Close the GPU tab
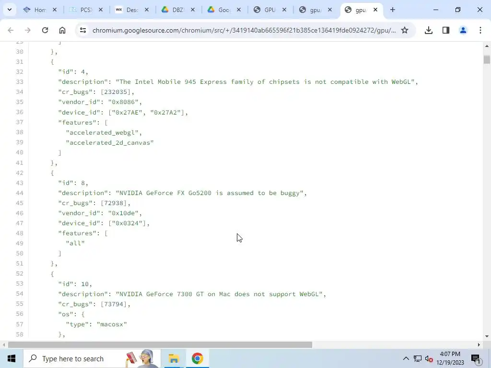The width and height of the screenshot is (491, 368). point(284,10)
